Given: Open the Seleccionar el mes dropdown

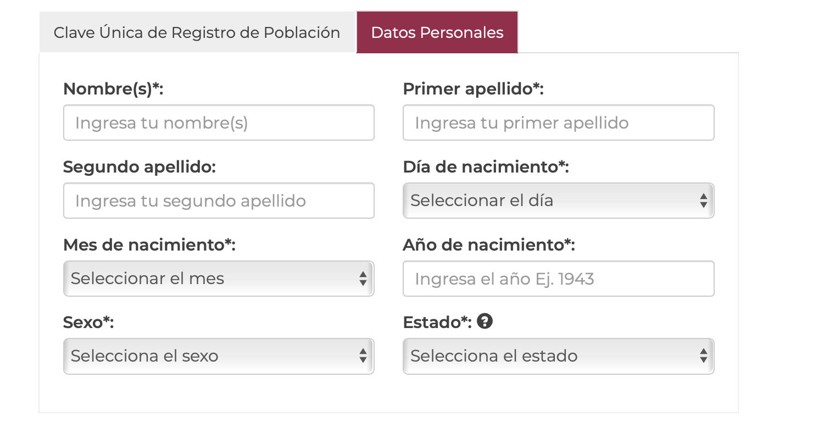Looking at the screenshot, I should (219, 279).
